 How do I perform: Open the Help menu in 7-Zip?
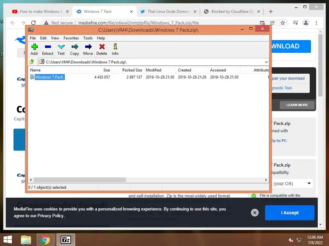[x=101, y=38]
